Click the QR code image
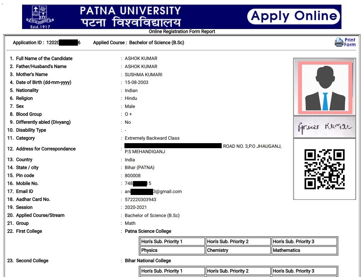Viewport: 362px width, 277px height. (325, 169)
